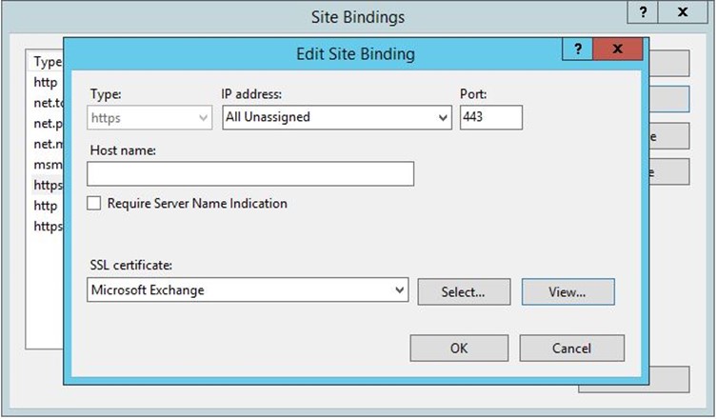Screen dimensions: 717x419
Task: Click the Type column header in list
Action: pyautogui.click(x=47, y=61)
